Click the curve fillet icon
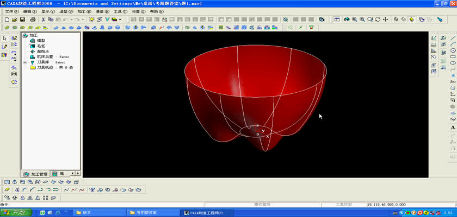 26,190
